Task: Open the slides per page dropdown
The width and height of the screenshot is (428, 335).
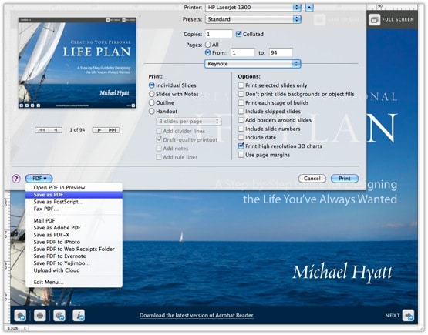Action: [189, 122]
